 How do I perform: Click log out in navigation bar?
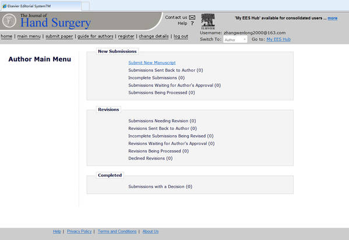click(181, 36)
